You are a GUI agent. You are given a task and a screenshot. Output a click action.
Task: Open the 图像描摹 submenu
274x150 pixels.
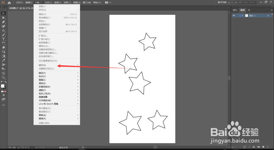57,97
